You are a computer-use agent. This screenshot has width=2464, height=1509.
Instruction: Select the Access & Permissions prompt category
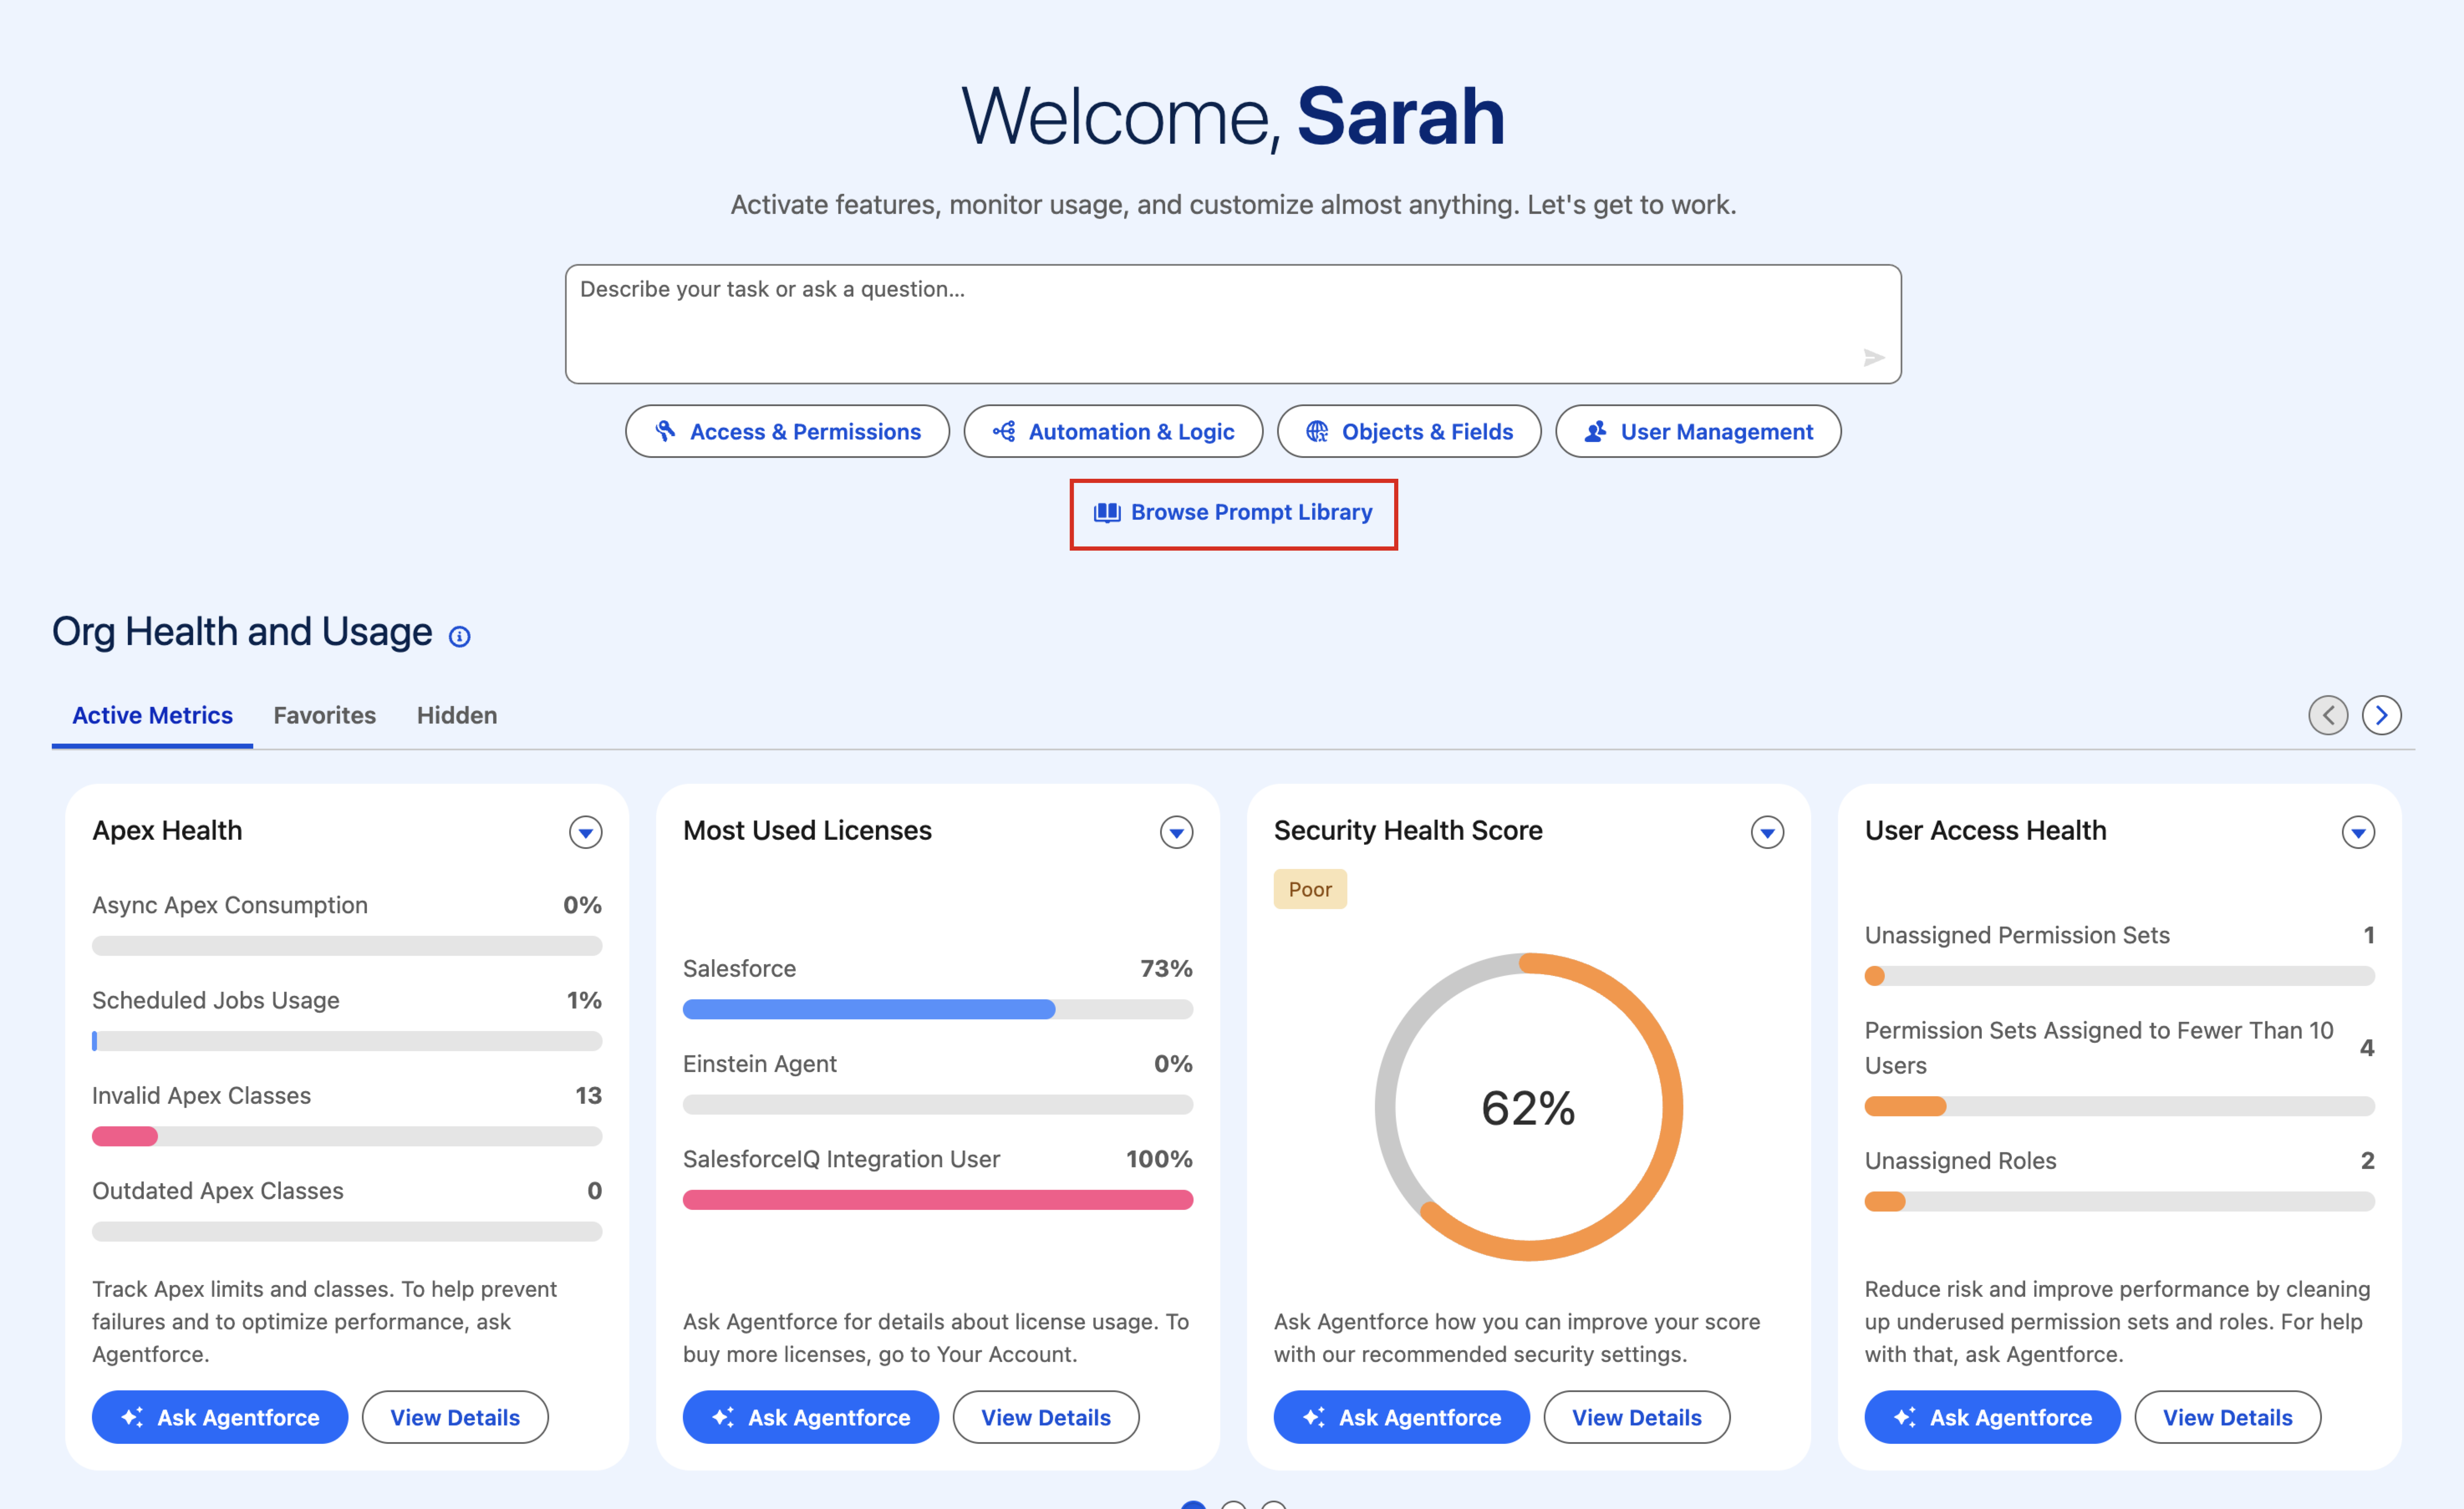[x=787, y=431]
